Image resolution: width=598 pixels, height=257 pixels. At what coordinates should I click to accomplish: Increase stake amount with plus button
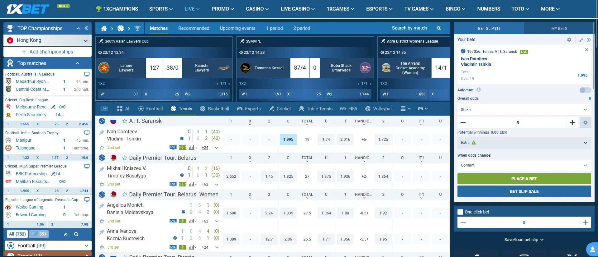click(x=572, y=123)
